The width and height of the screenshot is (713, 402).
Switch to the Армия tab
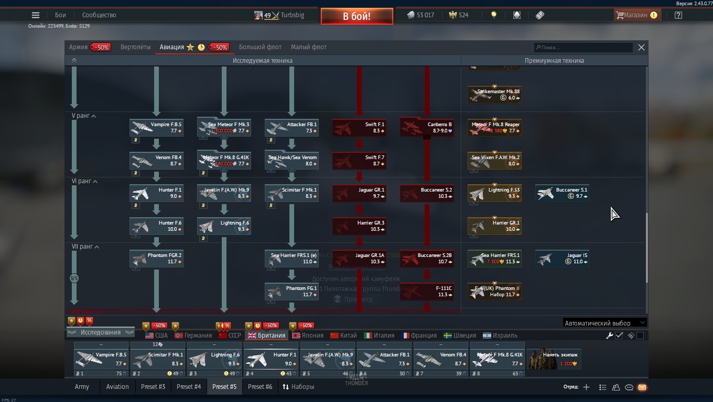click(x=78, y=47)
